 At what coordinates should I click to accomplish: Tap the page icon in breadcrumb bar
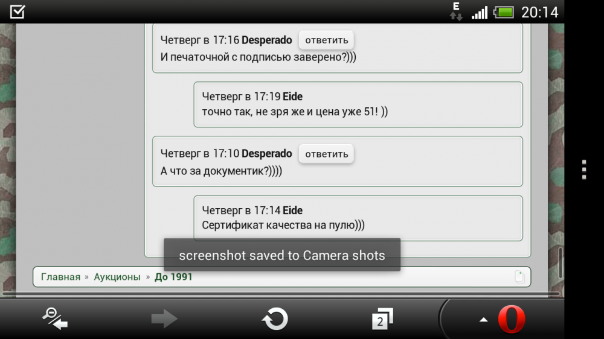point(519,277)
